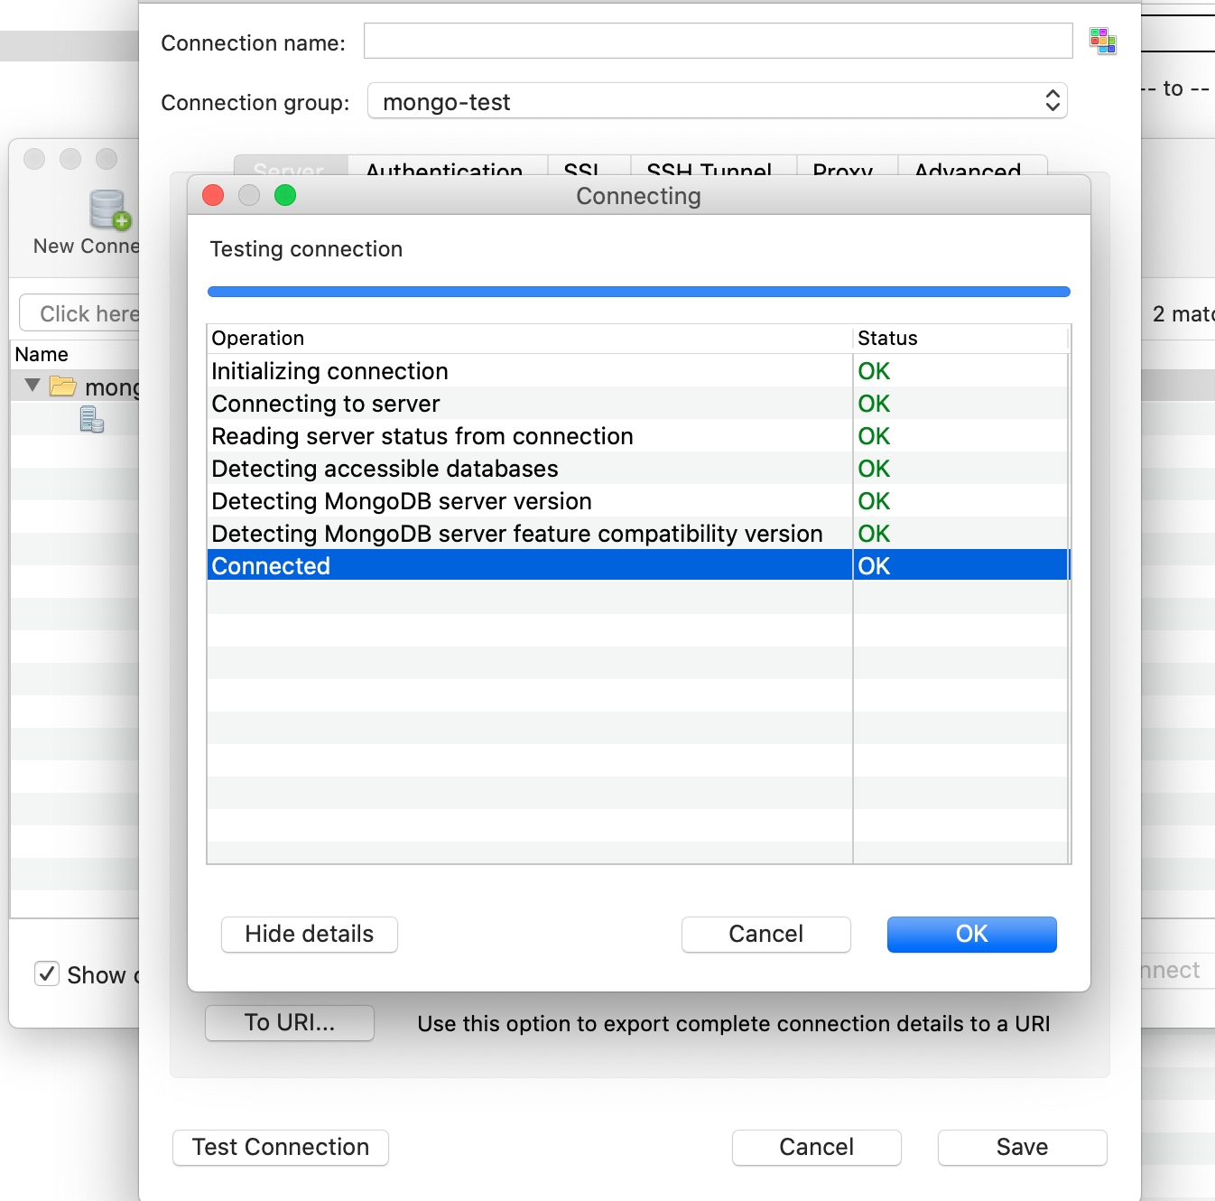Confirm with OK in the Connecting dialog
The image size is (1215, 1201).
971,934
